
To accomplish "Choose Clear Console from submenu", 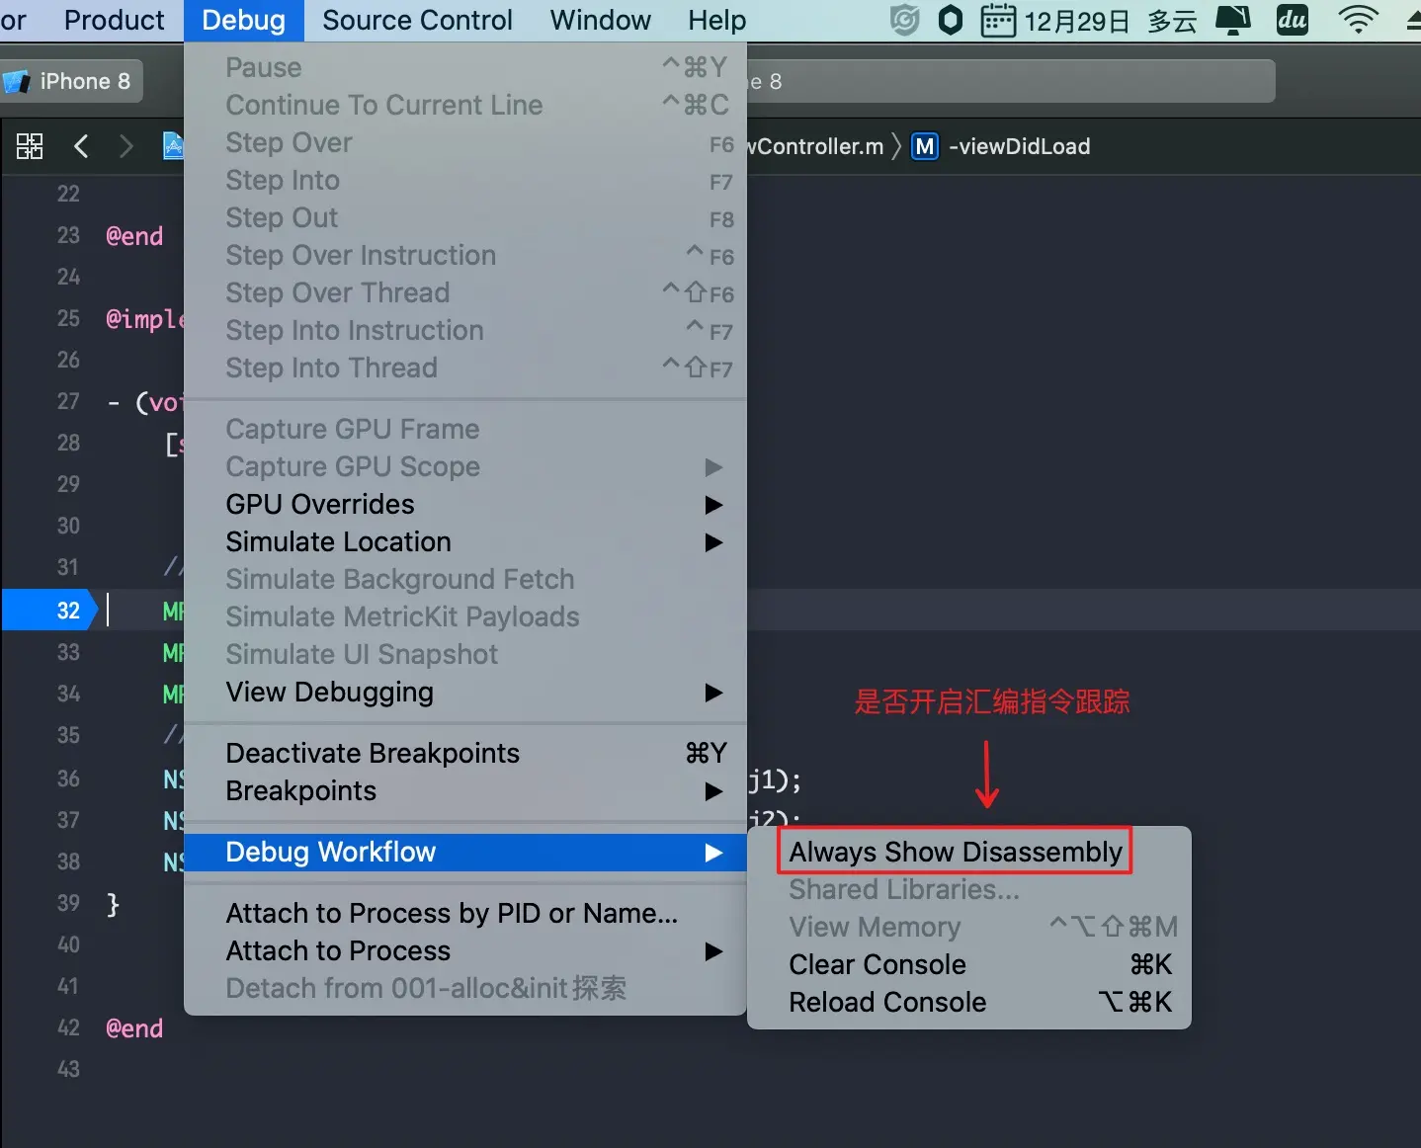I will (968, 964).
